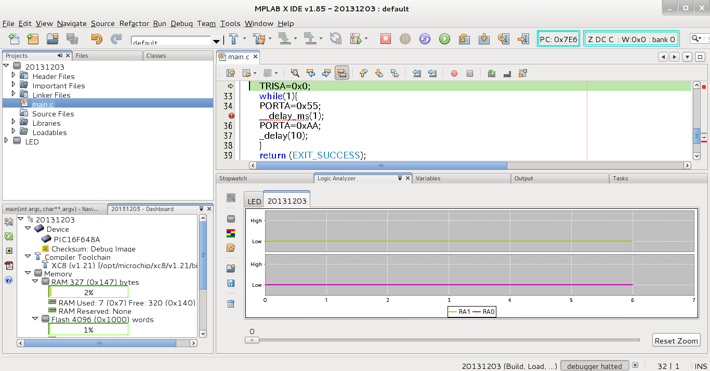Click Dashboard refresh debug tool icon
The image size is (710, 371).
9,236
